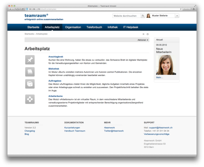The height and width of the screenshot is (167, 204).
Task: Click the Auftragsbox checkbox cube icon
Action: pos(30,84)
